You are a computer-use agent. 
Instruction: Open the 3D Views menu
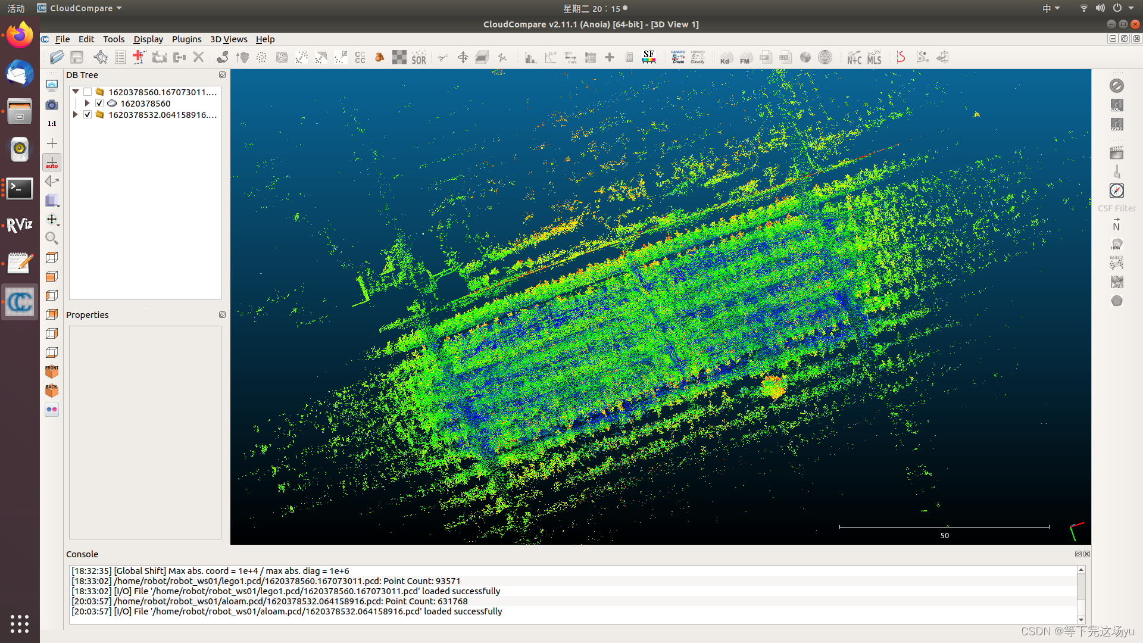229,39
